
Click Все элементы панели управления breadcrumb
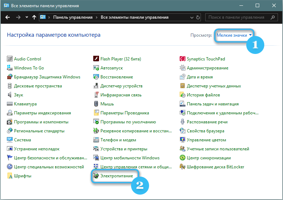(x=135, y=17)
